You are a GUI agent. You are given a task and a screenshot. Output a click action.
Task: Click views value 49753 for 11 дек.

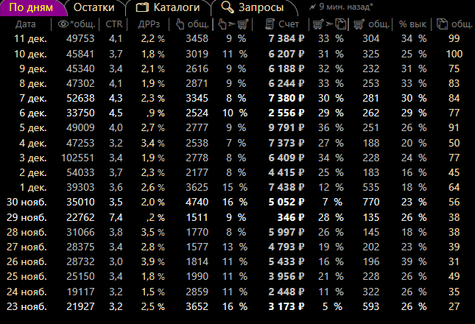tap(80, 38)
